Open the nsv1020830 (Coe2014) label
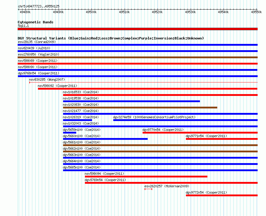266x216 pixels. click(x=81, y=105)
